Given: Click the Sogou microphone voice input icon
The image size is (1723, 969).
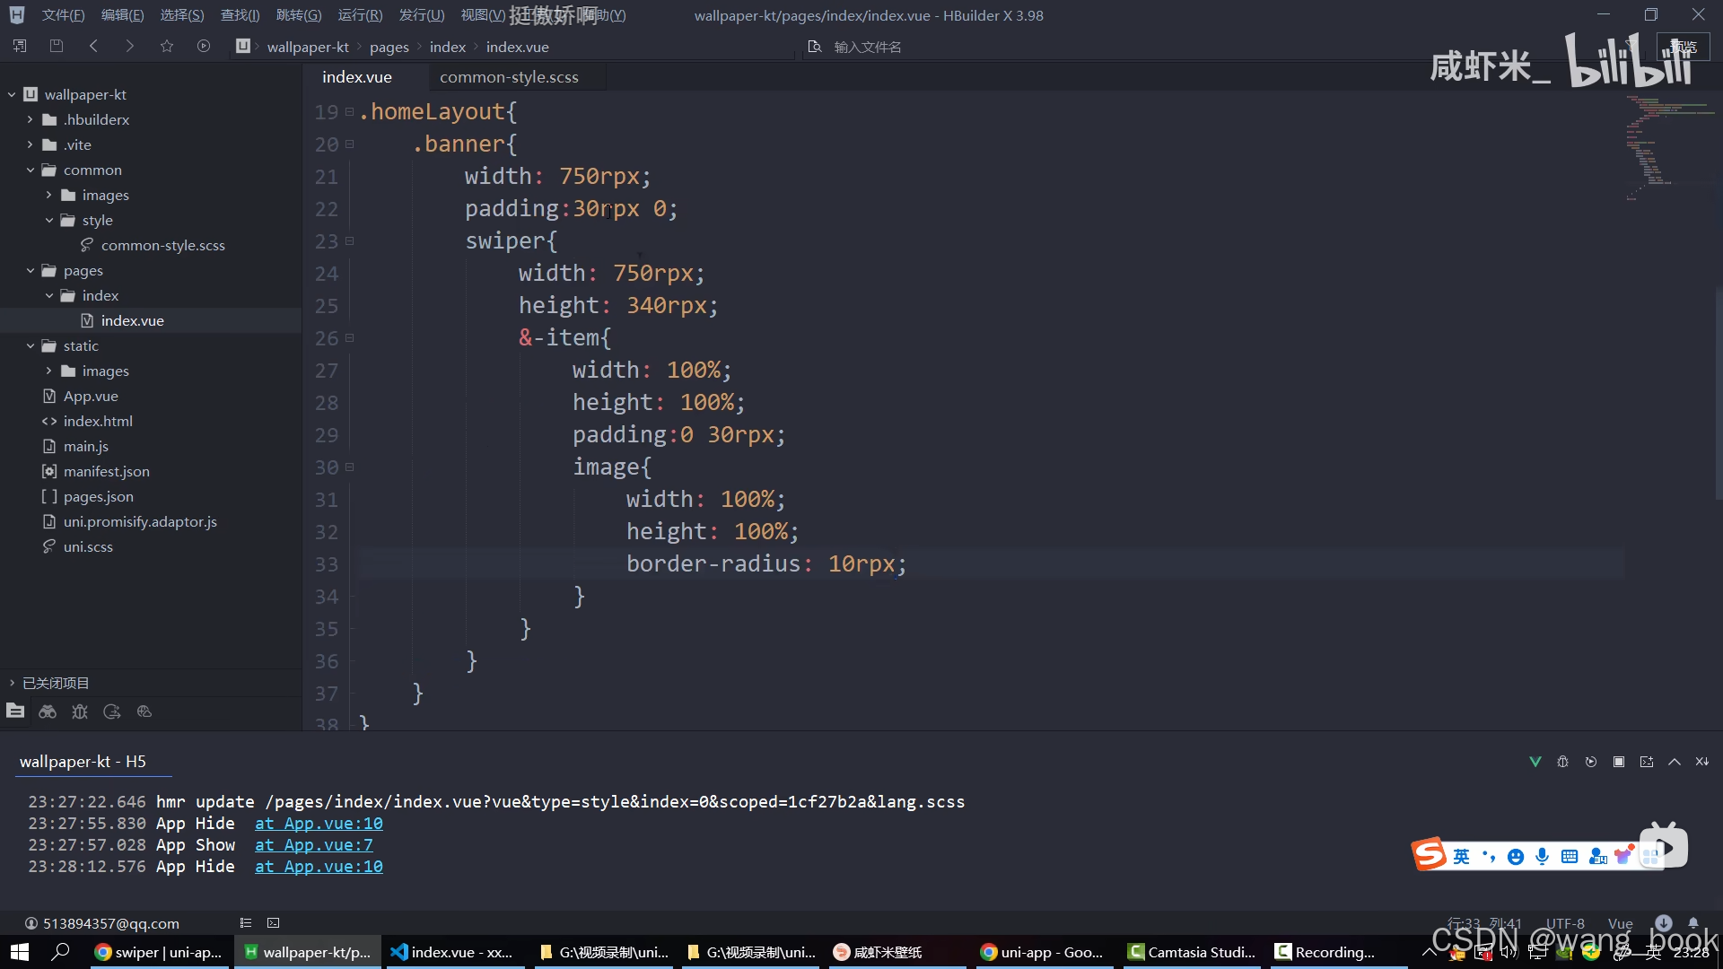Looking at the screenshot, I should 1543,857.
